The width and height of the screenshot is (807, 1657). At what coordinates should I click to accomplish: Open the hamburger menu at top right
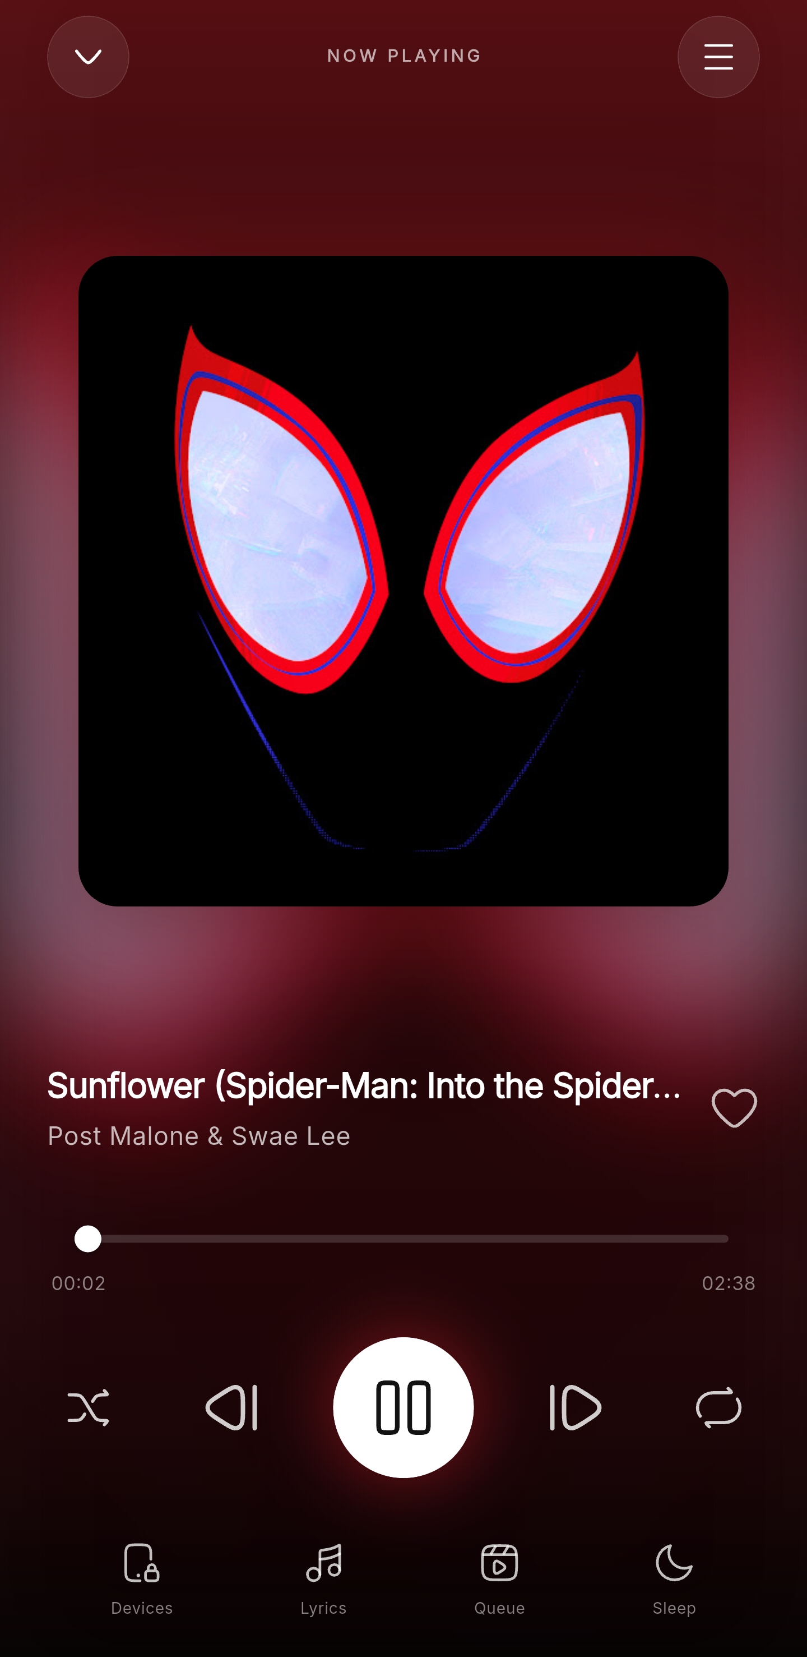coord(718,57)
